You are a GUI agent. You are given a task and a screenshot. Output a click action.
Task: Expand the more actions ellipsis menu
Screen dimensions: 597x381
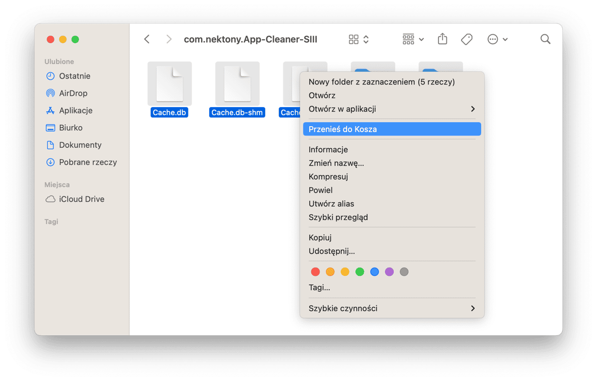coord(497,39)
